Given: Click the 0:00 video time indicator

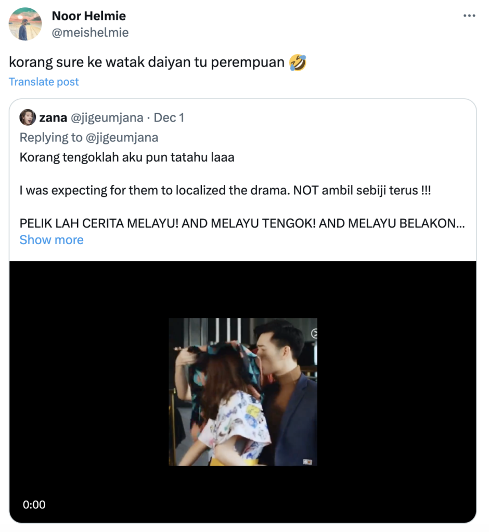Looking at the screenshot, I should (34, 504).
